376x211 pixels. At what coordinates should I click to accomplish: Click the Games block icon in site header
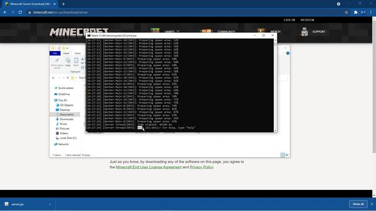coord(155,30)
